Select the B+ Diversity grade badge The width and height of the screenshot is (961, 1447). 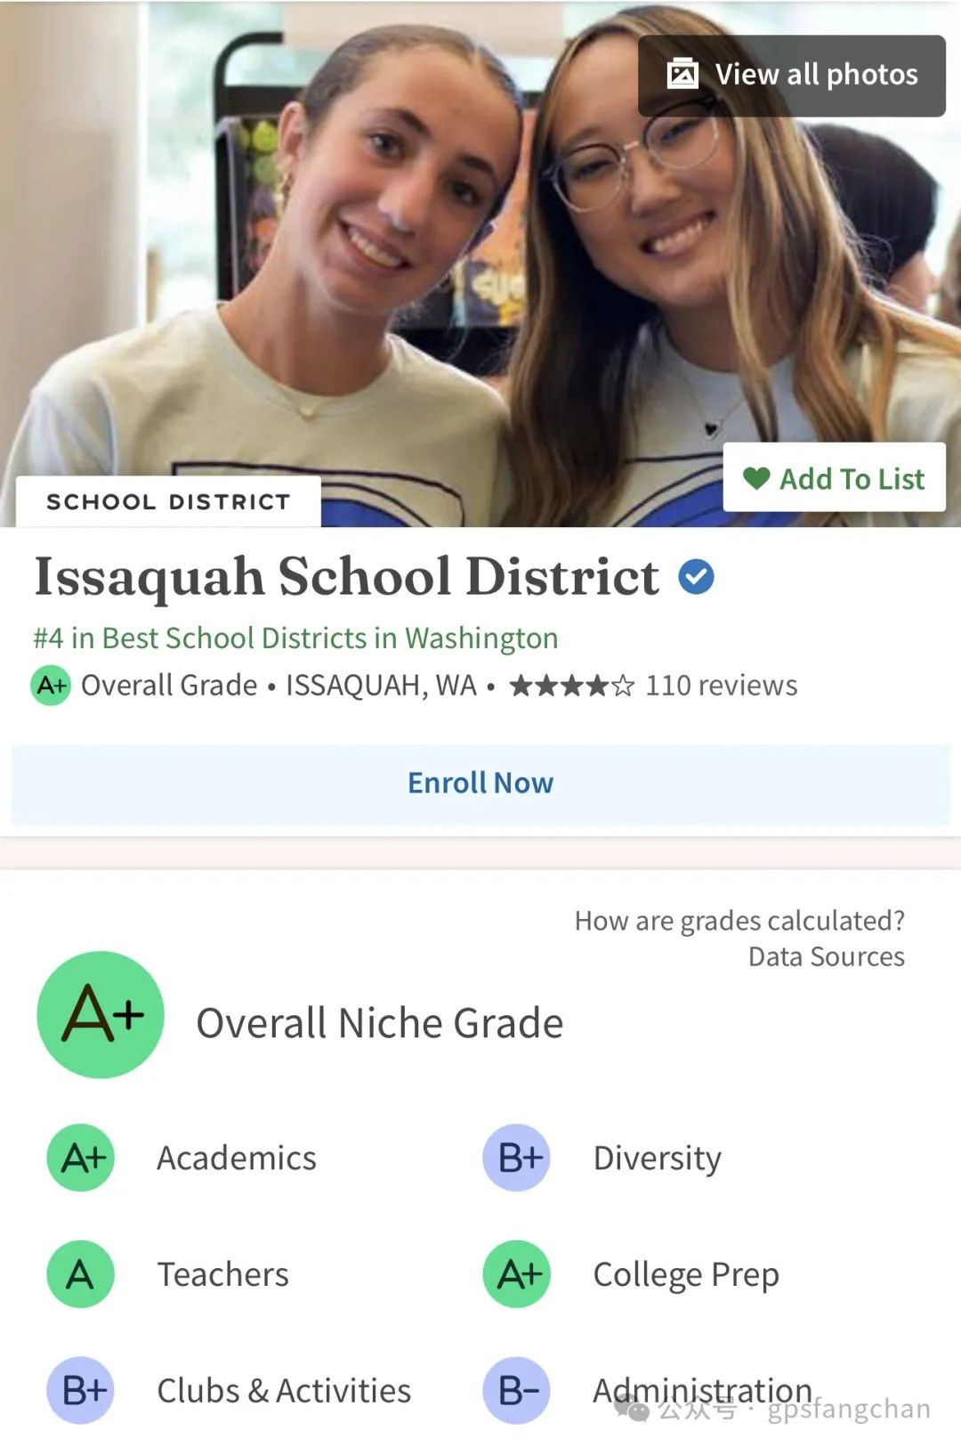517,1158
